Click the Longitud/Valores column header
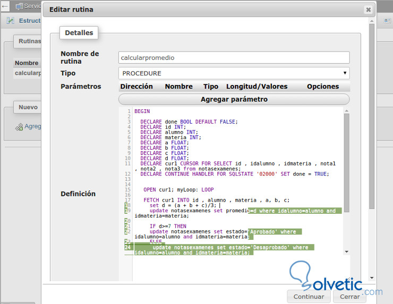 point(257,86)
